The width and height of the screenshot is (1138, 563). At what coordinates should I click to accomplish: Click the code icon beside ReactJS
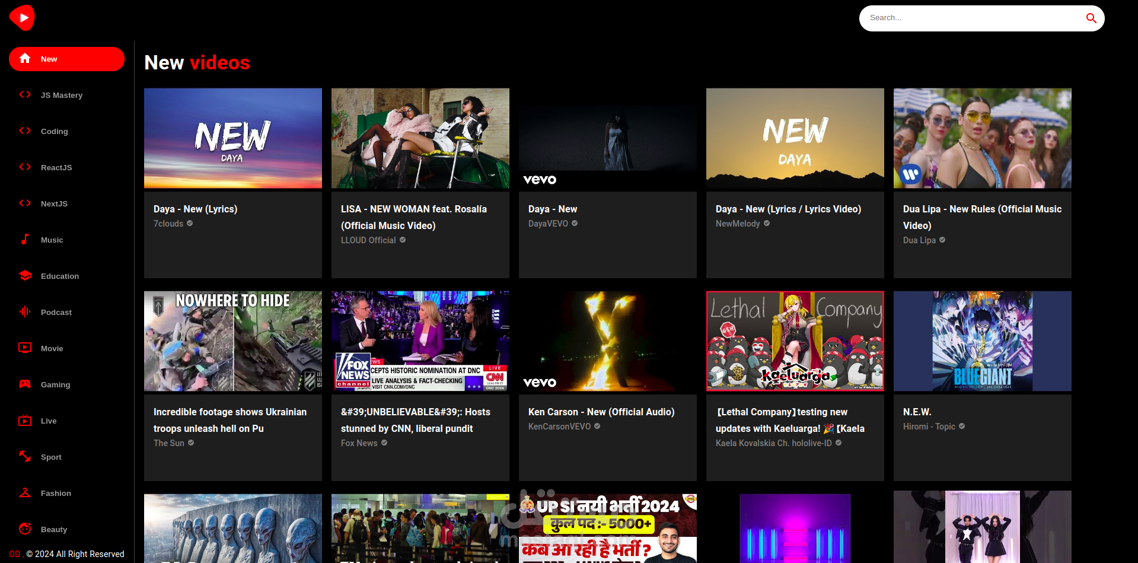25,167
